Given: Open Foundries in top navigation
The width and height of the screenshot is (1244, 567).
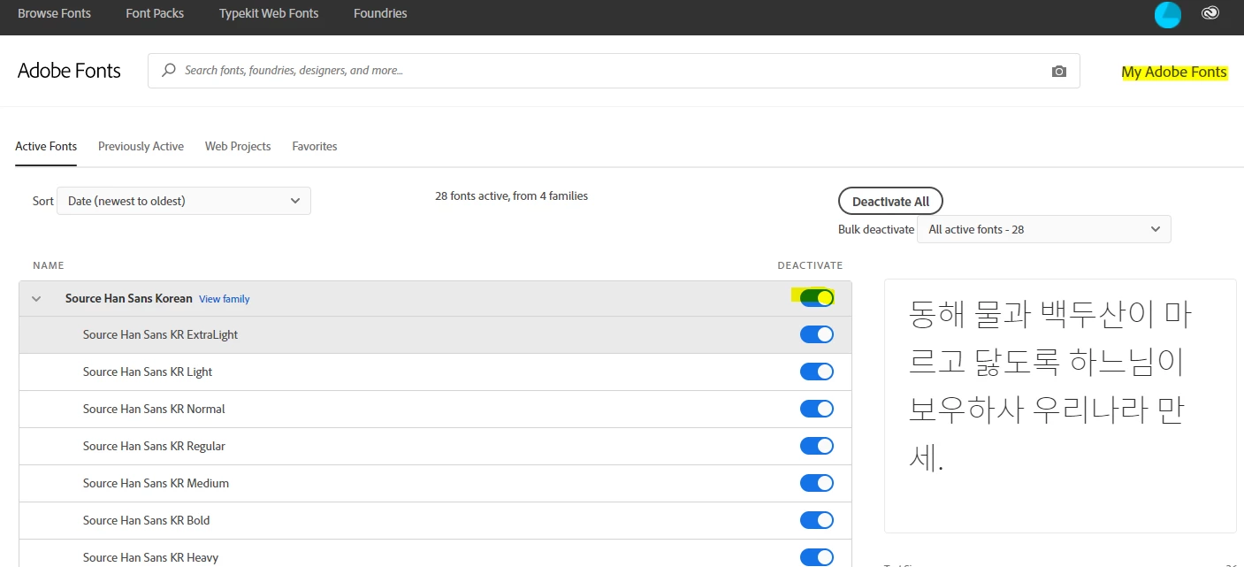Looking at the screenshot, I should tap(380, 13).
